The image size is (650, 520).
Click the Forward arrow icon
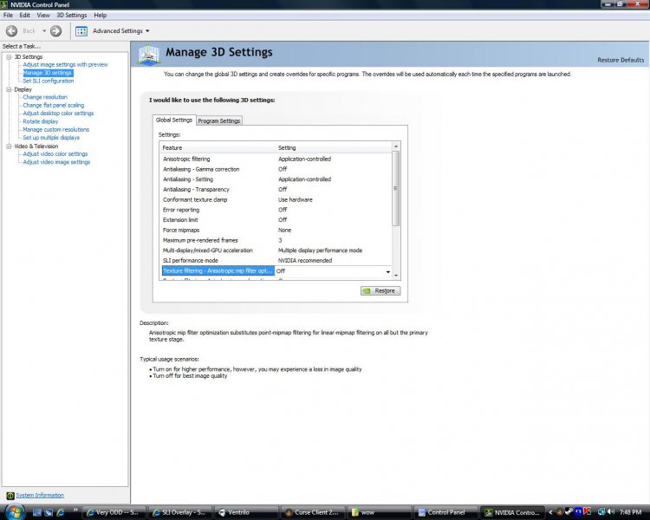[x=56, y=30]
